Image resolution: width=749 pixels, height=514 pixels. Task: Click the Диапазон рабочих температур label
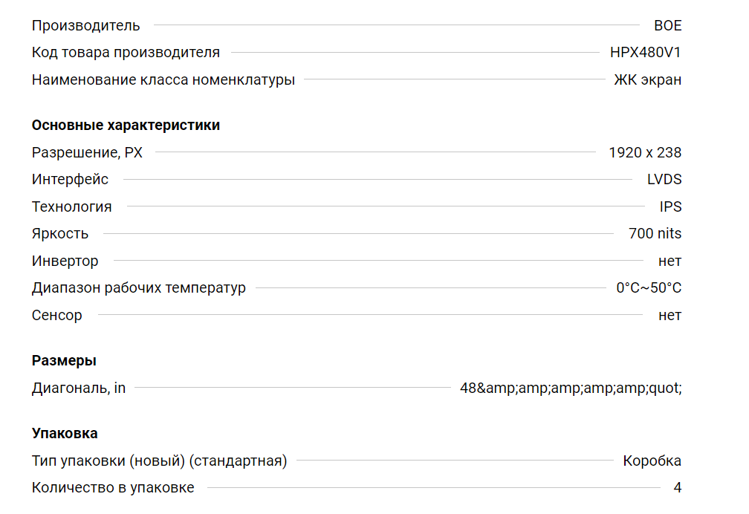tap(138, 288)
